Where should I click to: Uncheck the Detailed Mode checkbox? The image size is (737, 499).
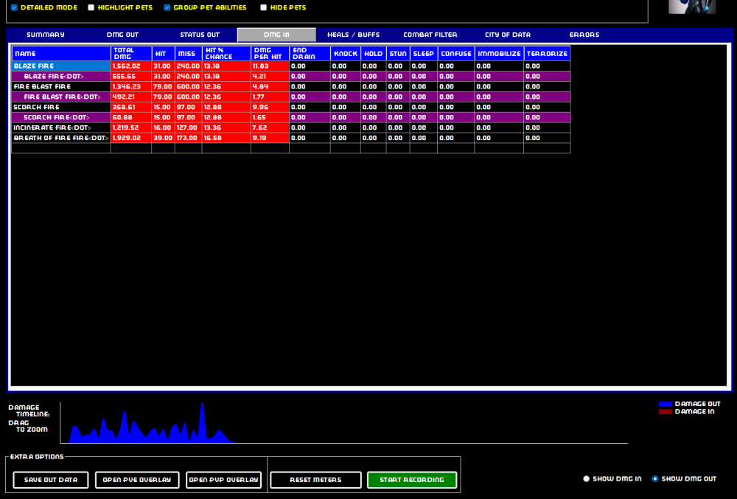(14, 7)
